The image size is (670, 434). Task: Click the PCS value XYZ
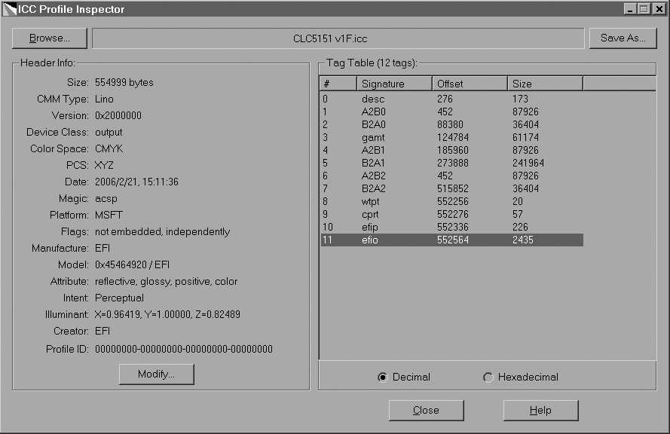tap(104, 165)
